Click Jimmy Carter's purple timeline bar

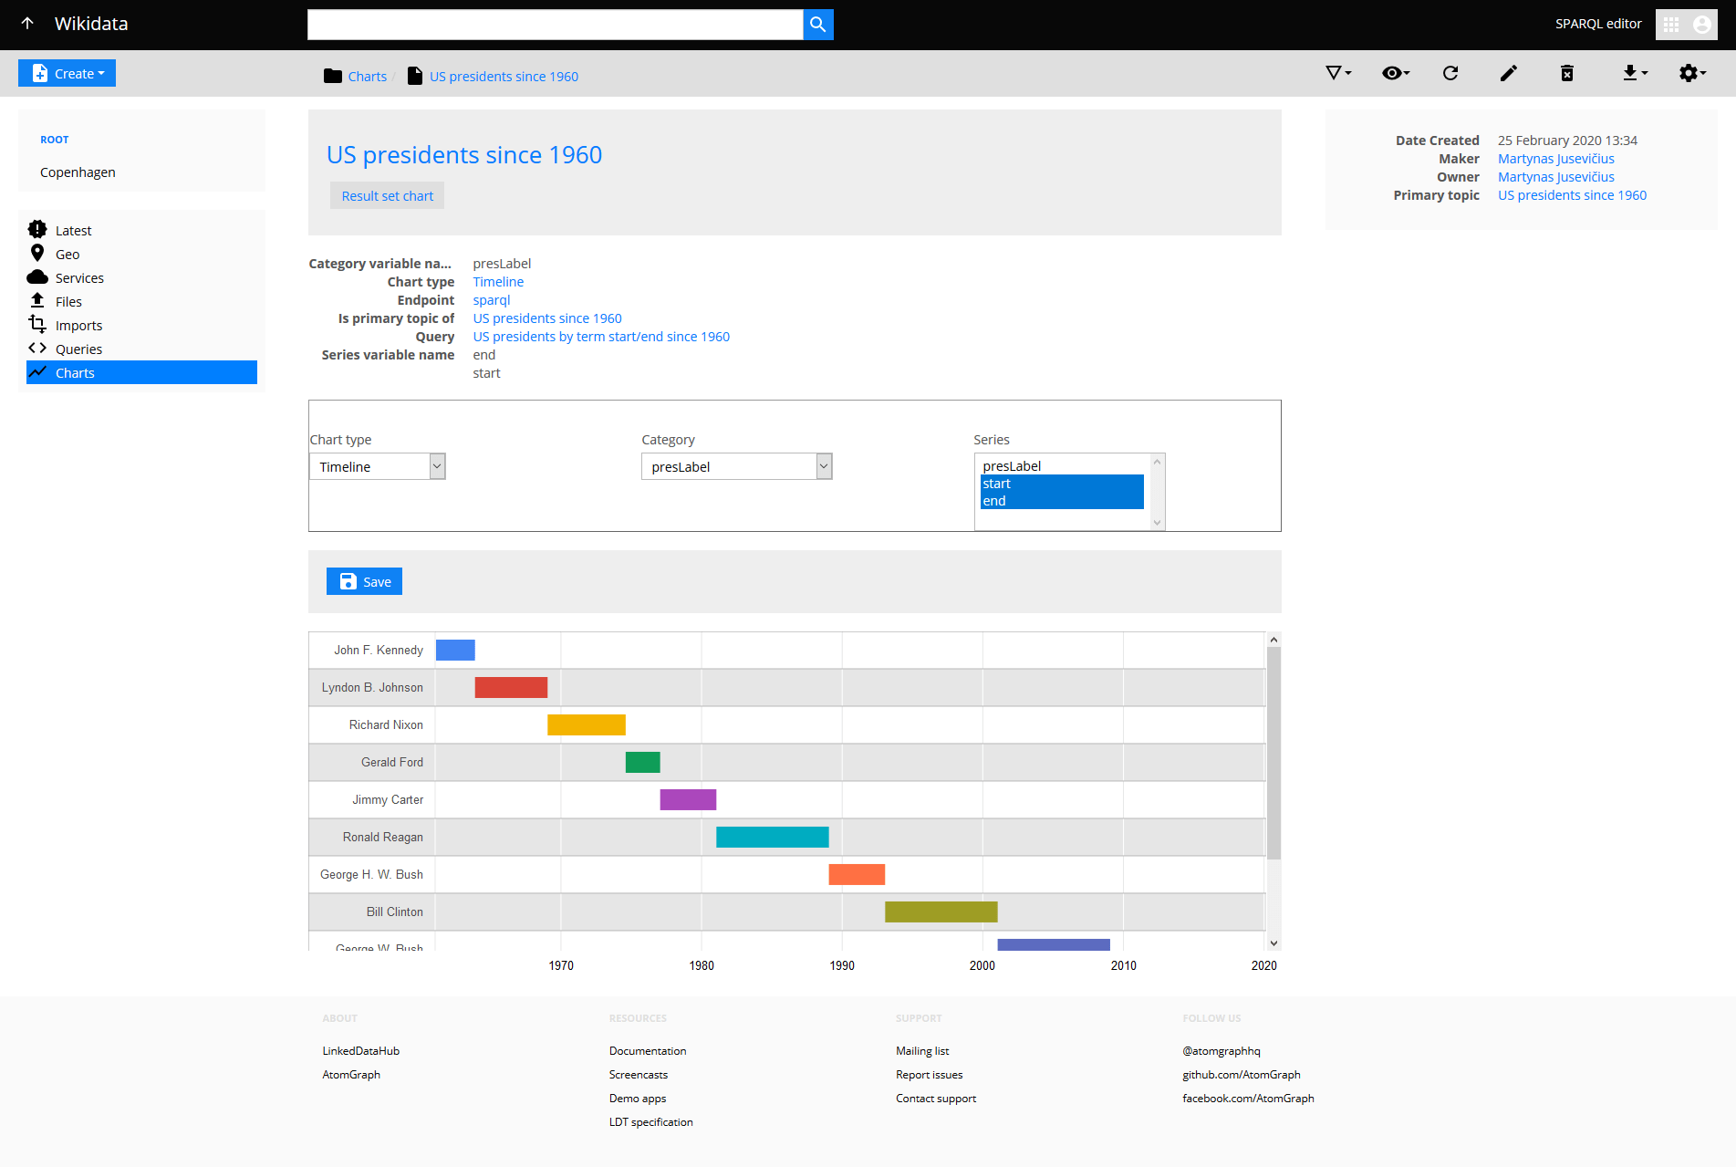[x=688, y=799]
